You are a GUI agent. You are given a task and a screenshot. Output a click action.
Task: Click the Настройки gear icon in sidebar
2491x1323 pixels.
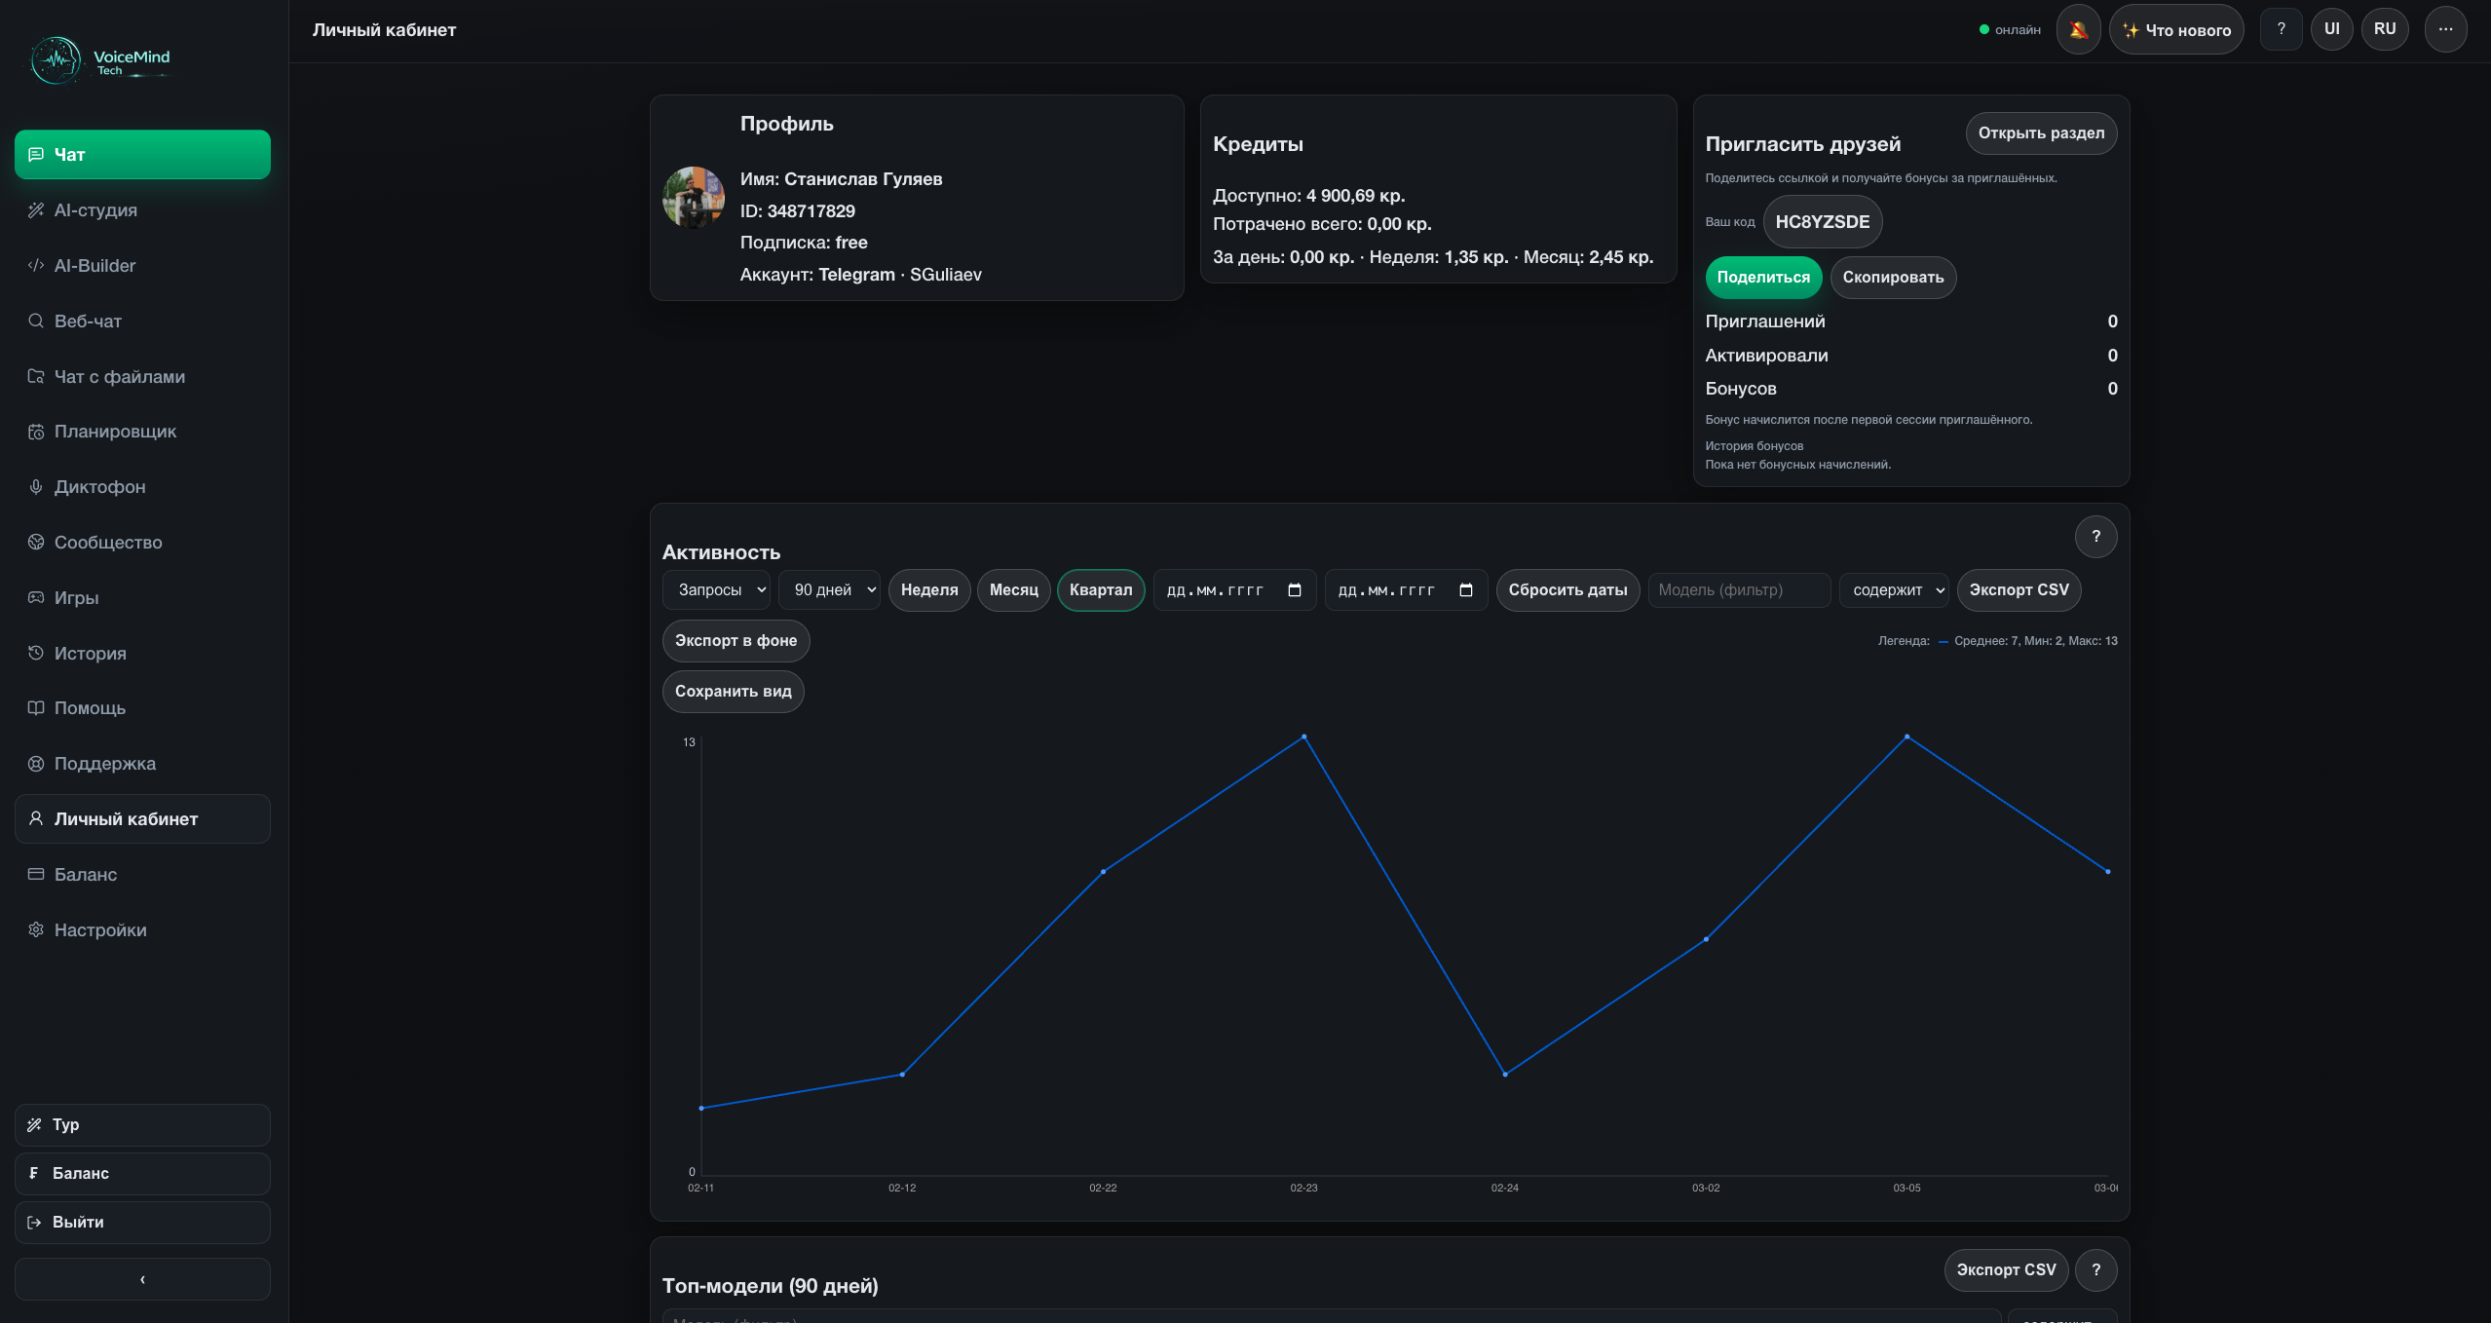[36, 930]
